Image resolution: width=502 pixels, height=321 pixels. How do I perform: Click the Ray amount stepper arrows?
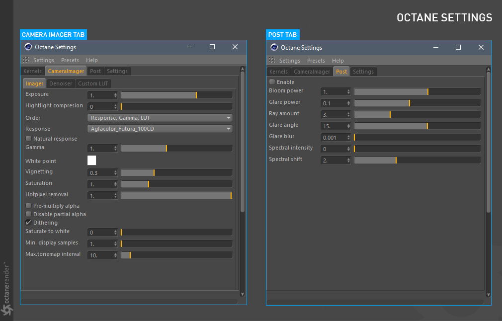[x=348, y=115]
